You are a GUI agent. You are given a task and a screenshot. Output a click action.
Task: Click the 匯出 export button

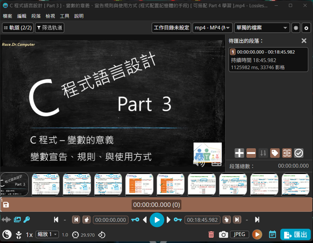[x=296, y=235]
